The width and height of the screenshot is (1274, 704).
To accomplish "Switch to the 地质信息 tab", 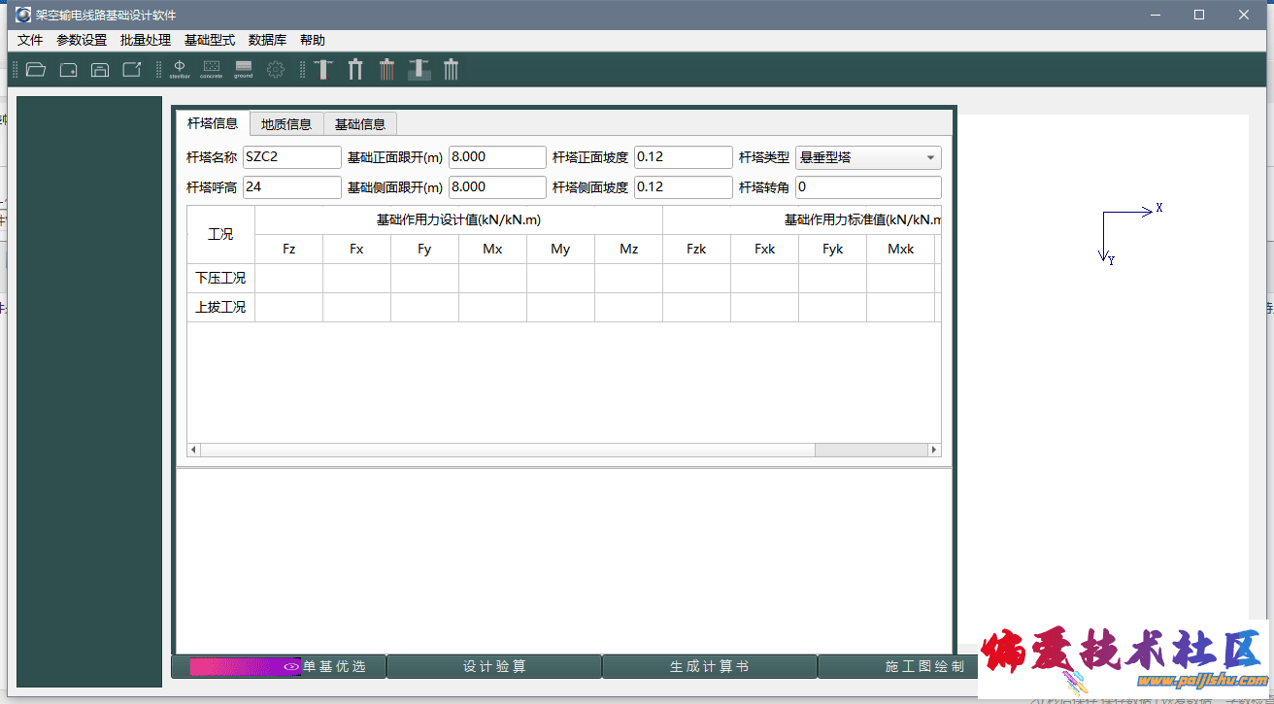I will pos(286,124).
